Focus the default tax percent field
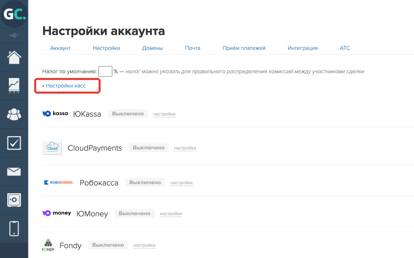 (105, 72)
